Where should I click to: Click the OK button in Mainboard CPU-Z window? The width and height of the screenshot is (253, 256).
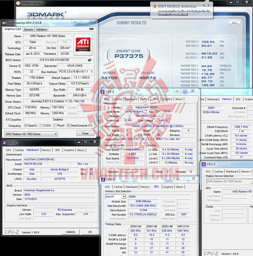[90, 232]
